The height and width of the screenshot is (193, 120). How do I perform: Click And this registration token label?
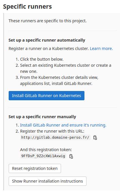[x=46, y=150]
